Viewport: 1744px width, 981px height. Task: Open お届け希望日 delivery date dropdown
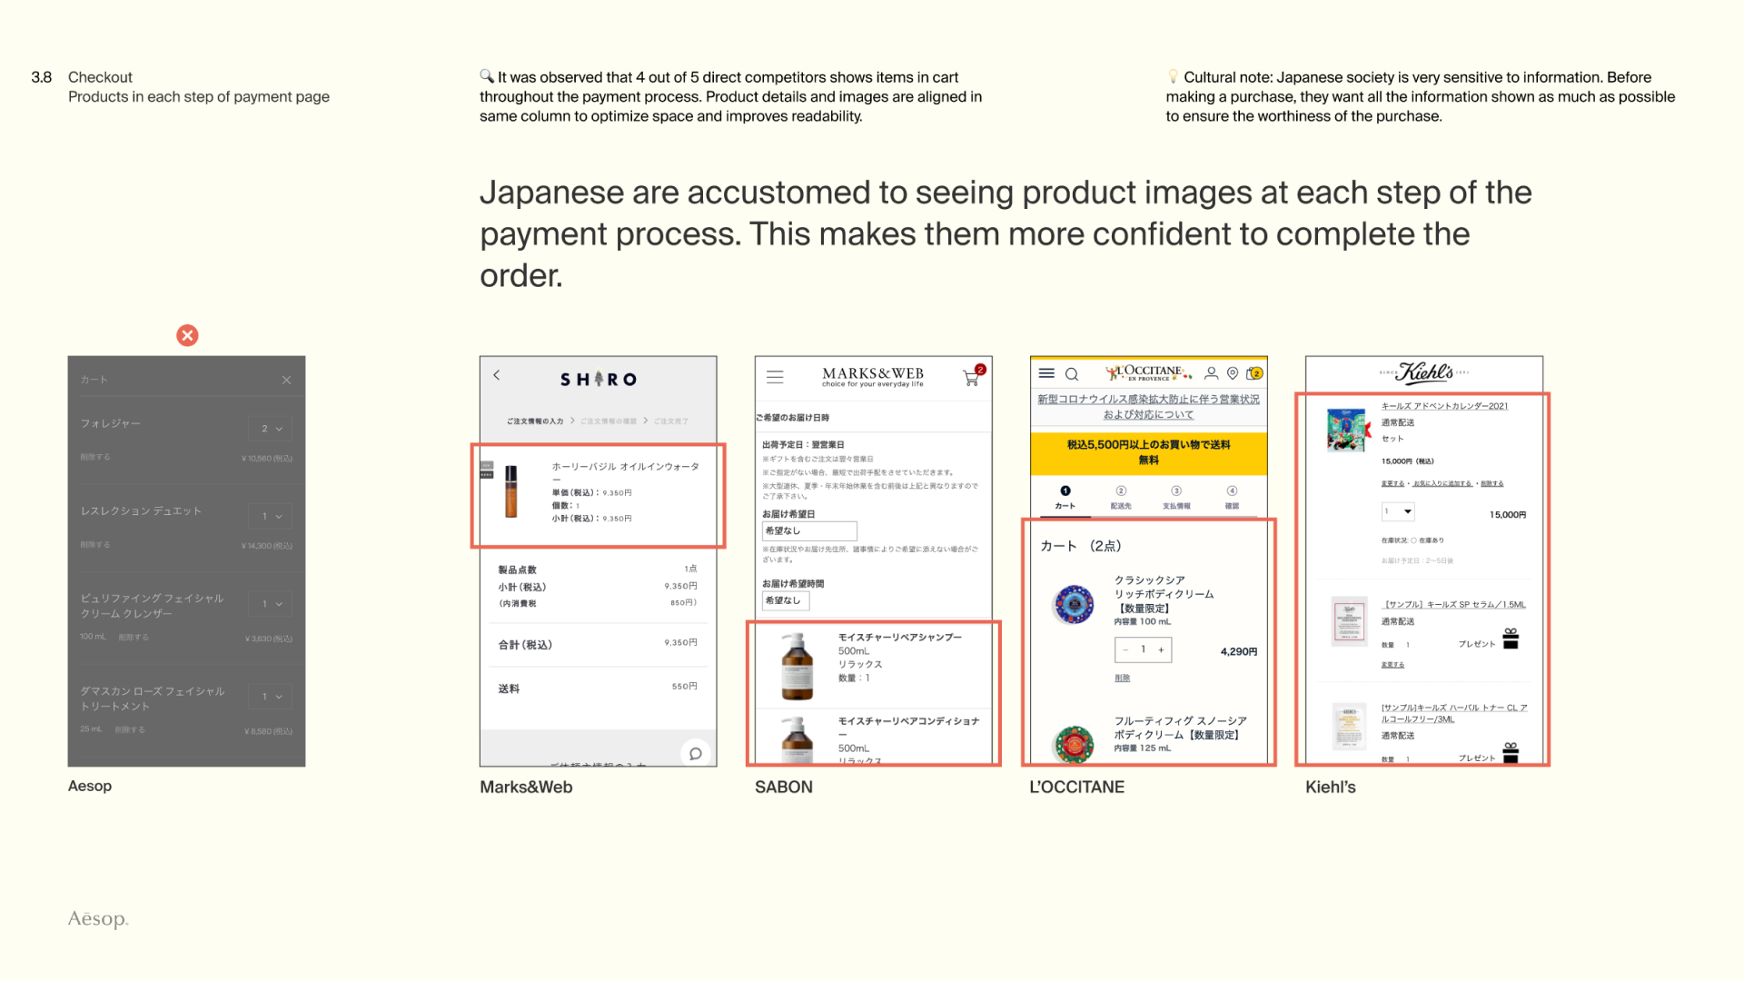point(809,531)
